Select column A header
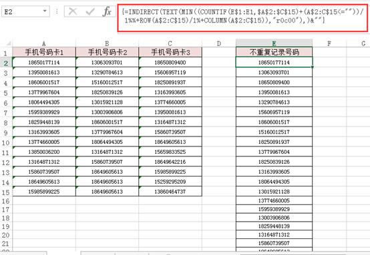This screenshot has height=255, width=370. point(44,43)
